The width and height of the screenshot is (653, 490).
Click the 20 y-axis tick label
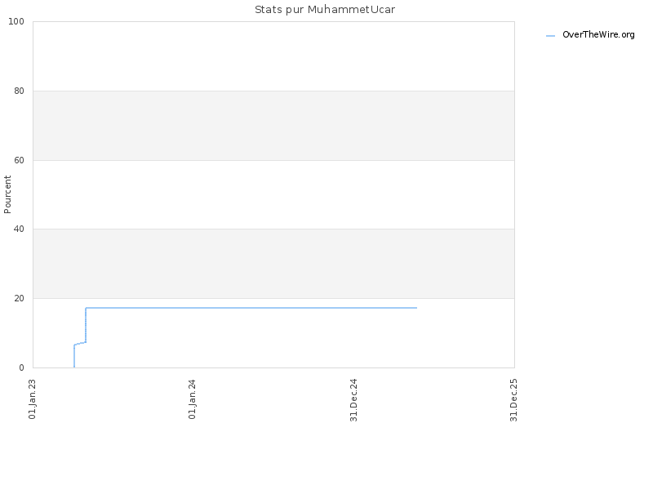(19, 298)
